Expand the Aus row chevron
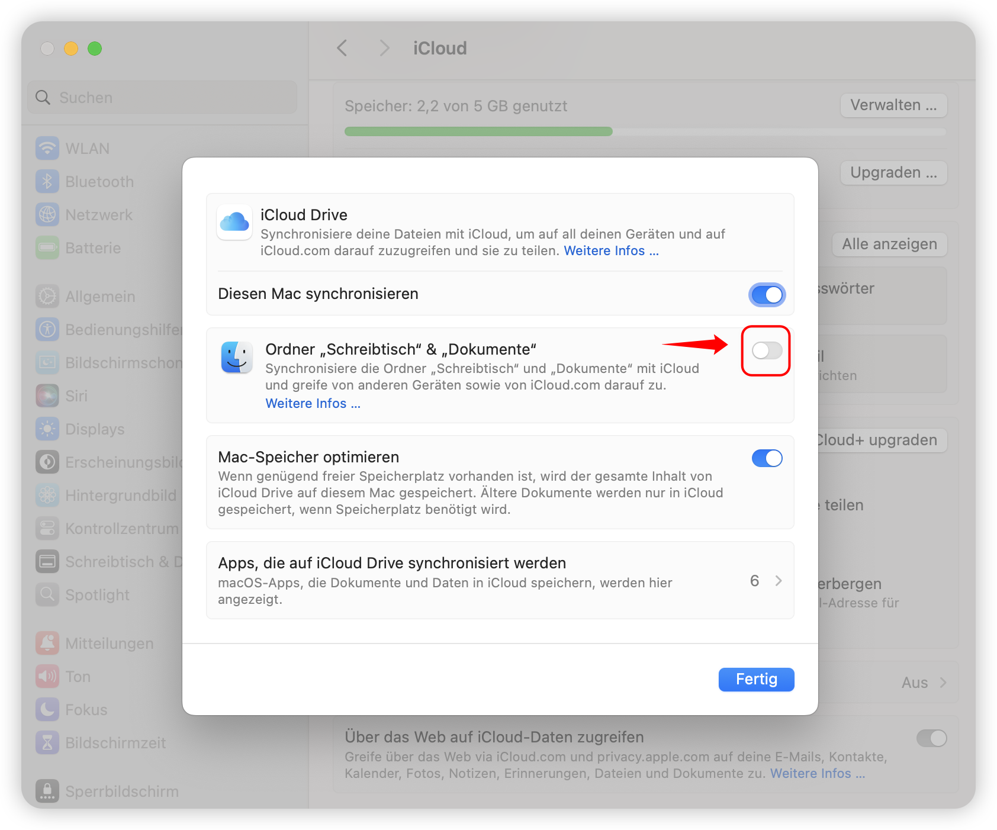Viewport: 997px width, 830px height. coord(943,683)
